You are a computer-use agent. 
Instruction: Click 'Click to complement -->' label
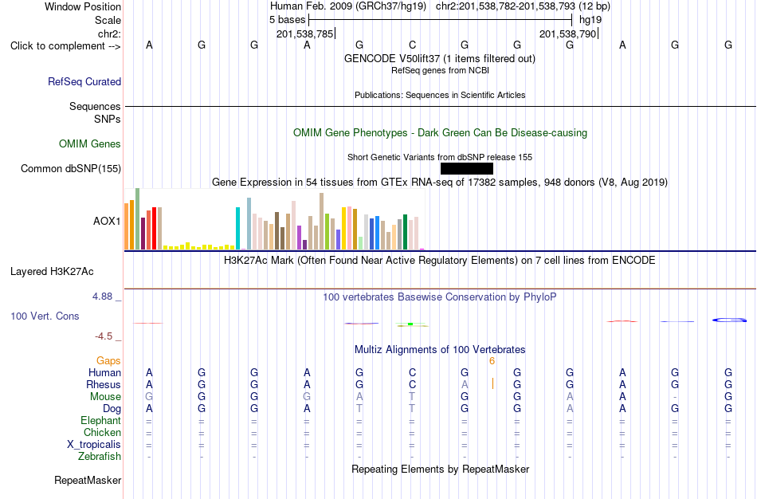coord(65,46)
